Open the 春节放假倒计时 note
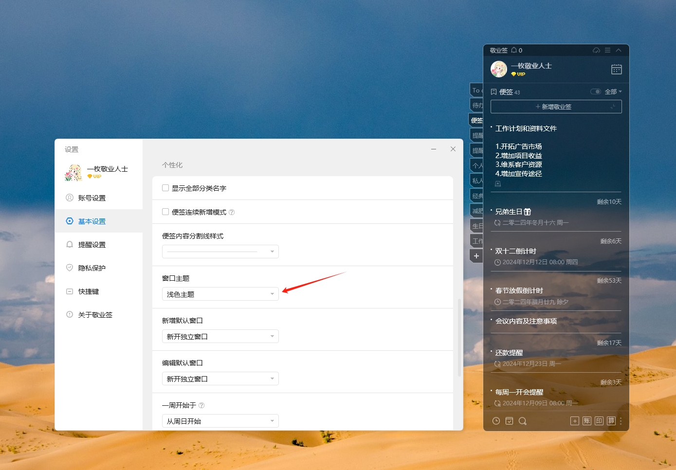The image size is (676, 470). 519,290
